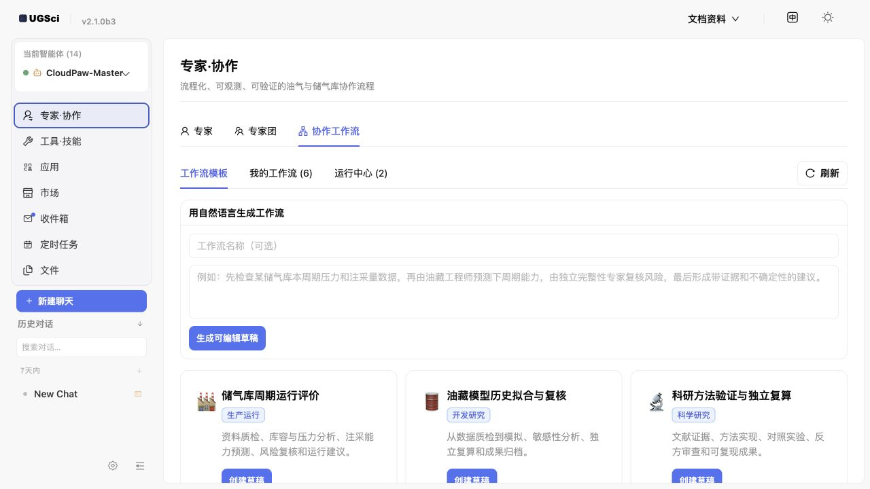Open the 收件箱 mail item

tap(82, 219)
